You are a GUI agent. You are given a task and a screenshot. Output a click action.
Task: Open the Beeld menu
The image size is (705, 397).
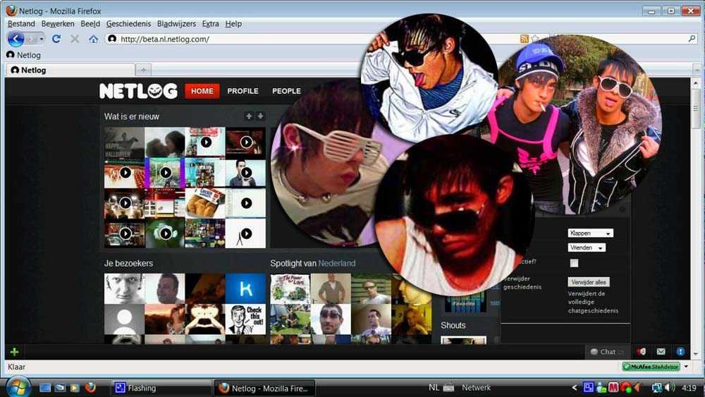[90, 24]
